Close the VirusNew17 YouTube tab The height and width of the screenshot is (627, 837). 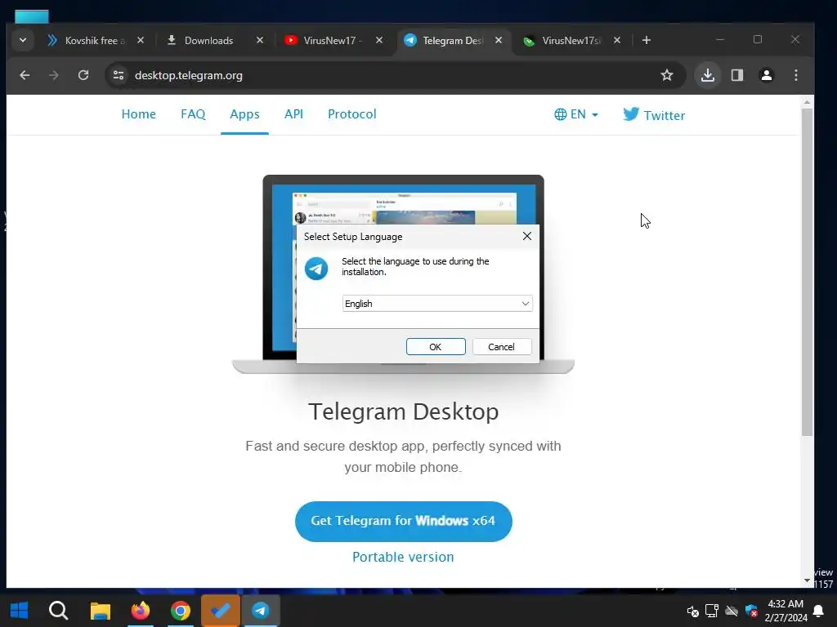pyautogui.click(x=379, y=40)
